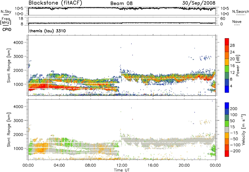Click the 2000 tick in the velocity panel
The image size is (249, 172).
click(18, 134)
